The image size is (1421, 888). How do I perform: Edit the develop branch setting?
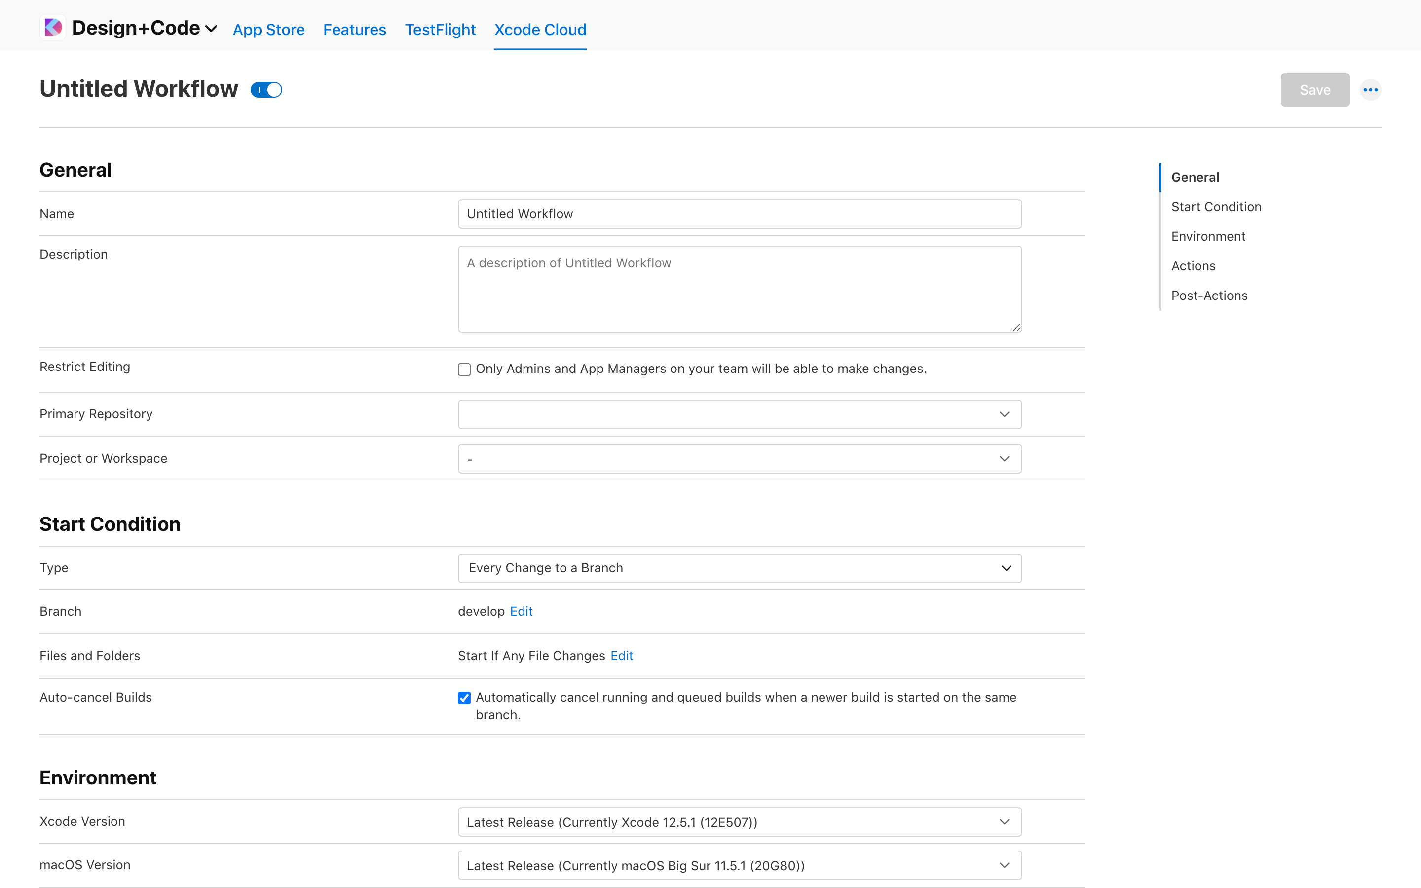point(521,611)
